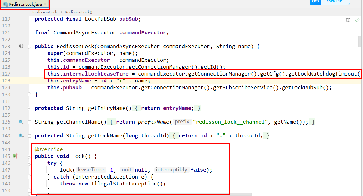Click the internalLockLeaseTime field on line 127
The height and width of the screenshot is (196, 363).
click(96, 74)
